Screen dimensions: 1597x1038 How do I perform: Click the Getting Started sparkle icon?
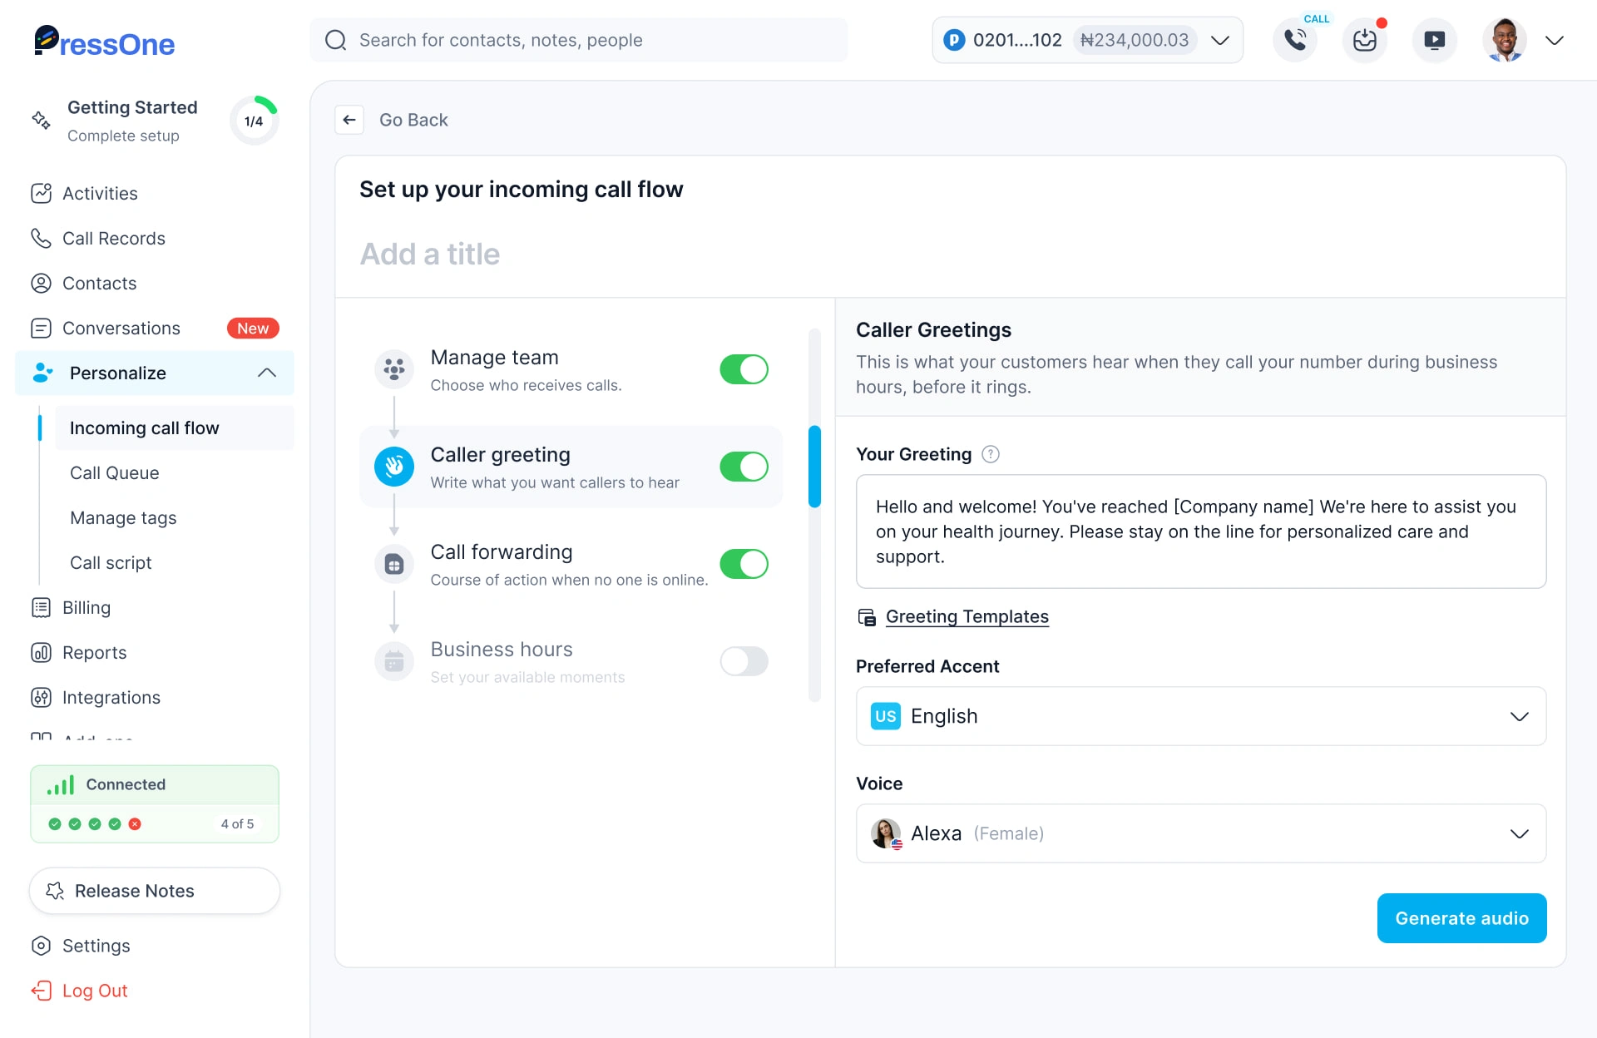click(41, 120)
